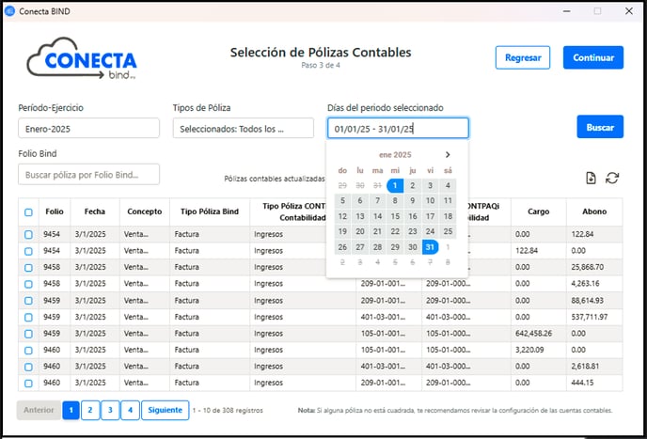Screen dimensions: 647x439
Task: Click the CONECTA bind cloud logo
Action: tap(82, 58)
